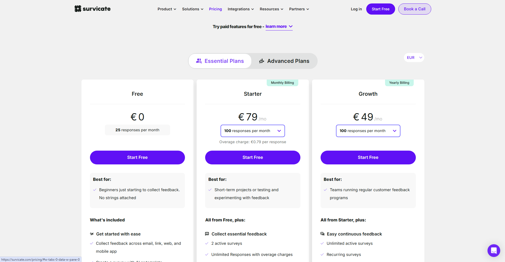Click the Yearly Billing badge on Growth
Screen dimensions: 505x262
(x=399, y=82)
